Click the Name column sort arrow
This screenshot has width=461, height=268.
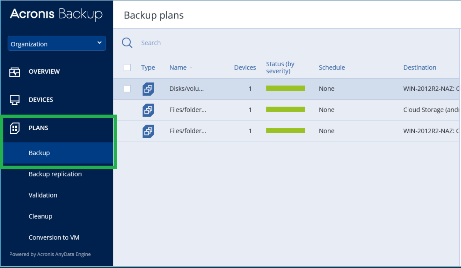pyautogui.click(x=191, y=68)
